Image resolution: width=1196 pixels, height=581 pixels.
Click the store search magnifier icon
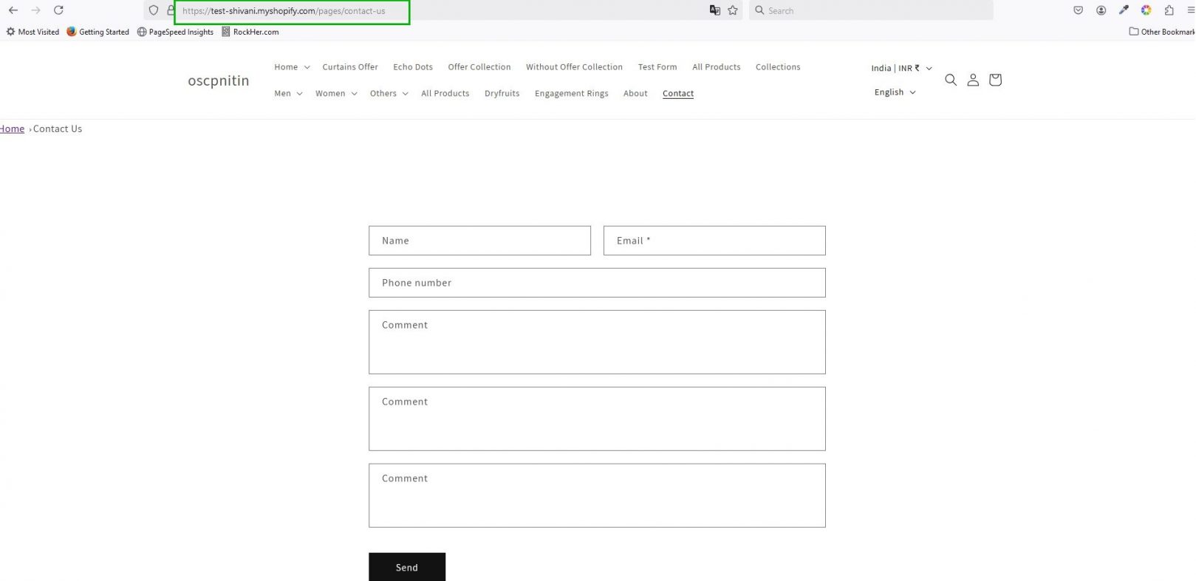(x=951, y=80)
